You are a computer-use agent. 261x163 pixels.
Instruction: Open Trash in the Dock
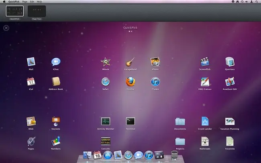click(x=174, y=155)
